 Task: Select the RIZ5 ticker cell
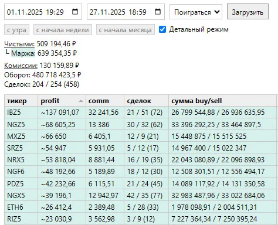[x=21, y=219]
